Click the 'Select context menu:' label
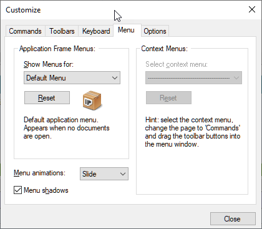 [x=177, y=64]
